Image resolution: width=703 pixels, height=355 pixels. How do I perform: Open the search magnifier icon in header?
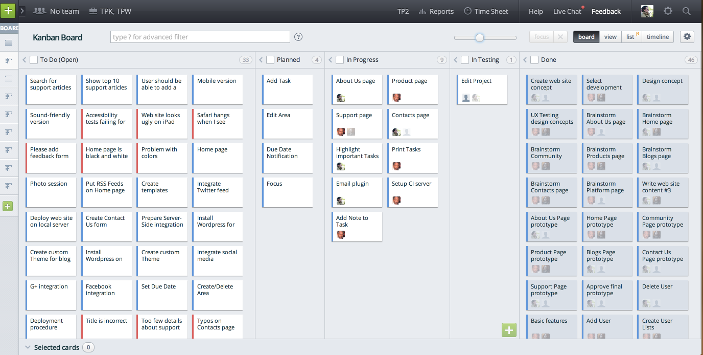[x=687, y=11]
